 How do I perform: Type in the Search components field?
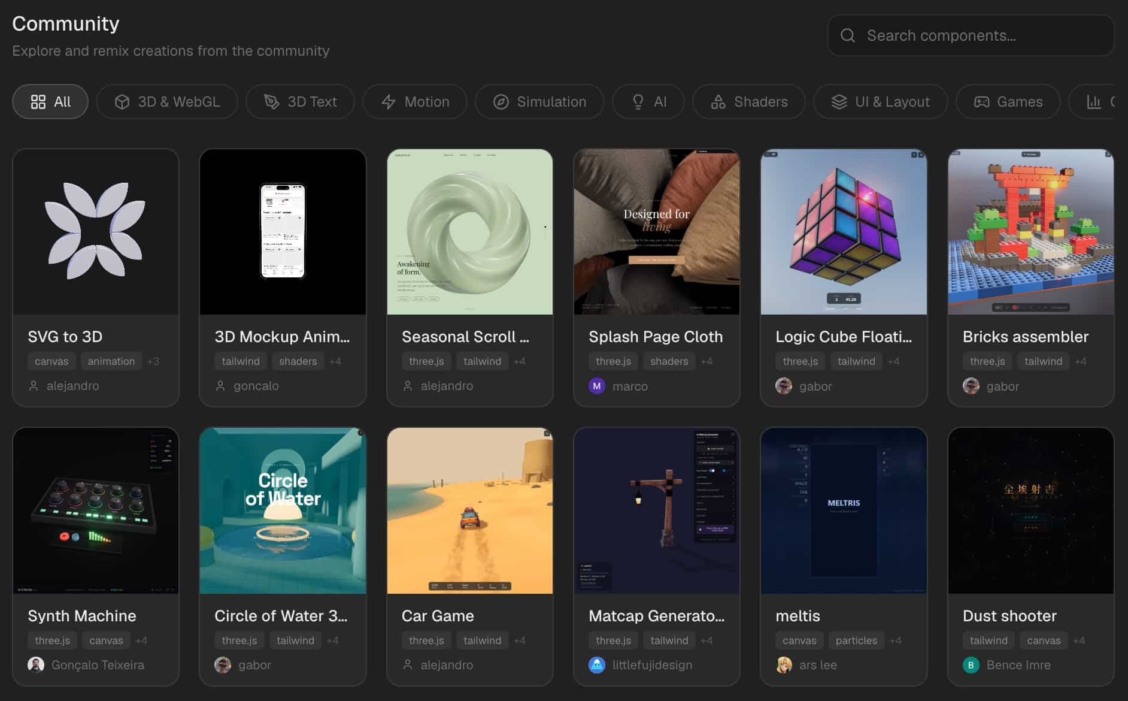click(x=982, y=35)
